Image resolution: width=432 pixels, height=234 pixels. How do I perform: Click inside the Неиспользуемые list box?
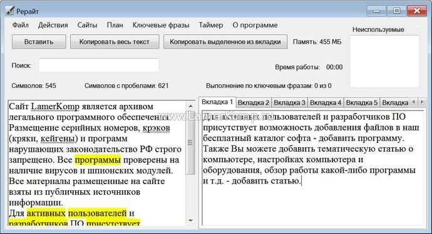tap(384, 61)
